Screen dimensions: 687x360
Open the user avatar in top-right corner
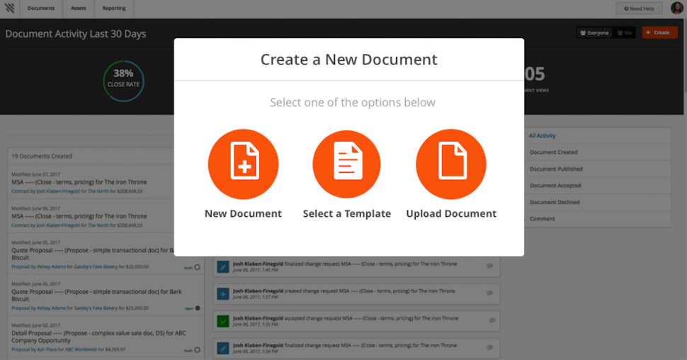[x=677, y=9]
